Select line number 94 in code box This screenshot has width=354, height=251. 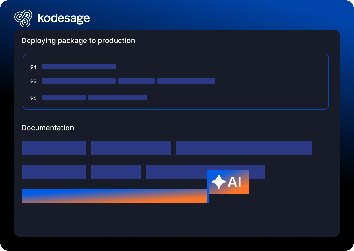[33, 67]
